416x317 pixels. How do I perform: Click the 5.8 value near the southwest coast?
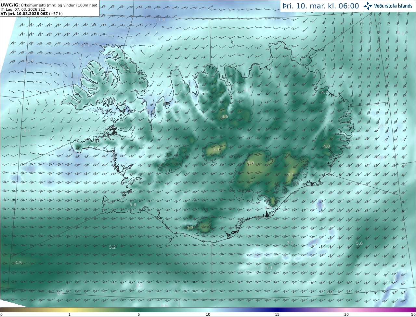point(133,205)
